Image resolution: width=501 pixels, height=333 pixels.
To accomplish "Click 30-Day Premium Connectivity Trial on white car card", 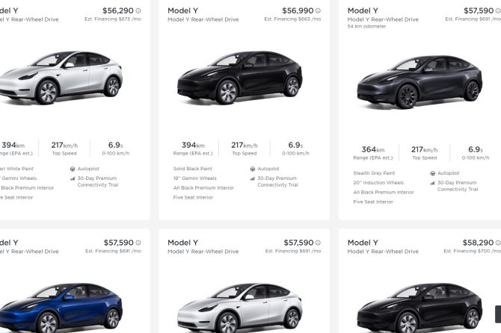I will coord(102,181).
